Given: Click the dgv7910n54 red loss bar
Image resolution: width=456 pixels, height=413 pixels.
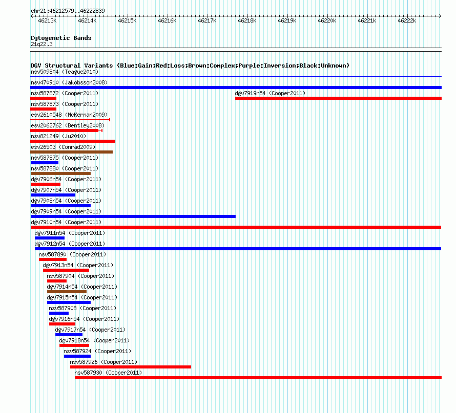Looking at the screenshot, I should (236, 227).
